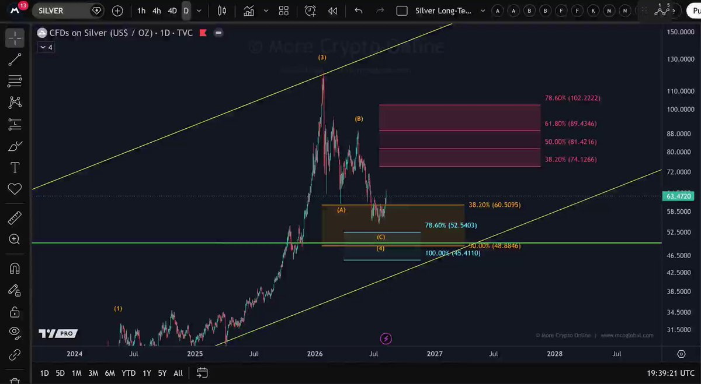The image size is (701, 384).
Task: Toggle hide all drawings eye icon
Action: tap(15, 333)
